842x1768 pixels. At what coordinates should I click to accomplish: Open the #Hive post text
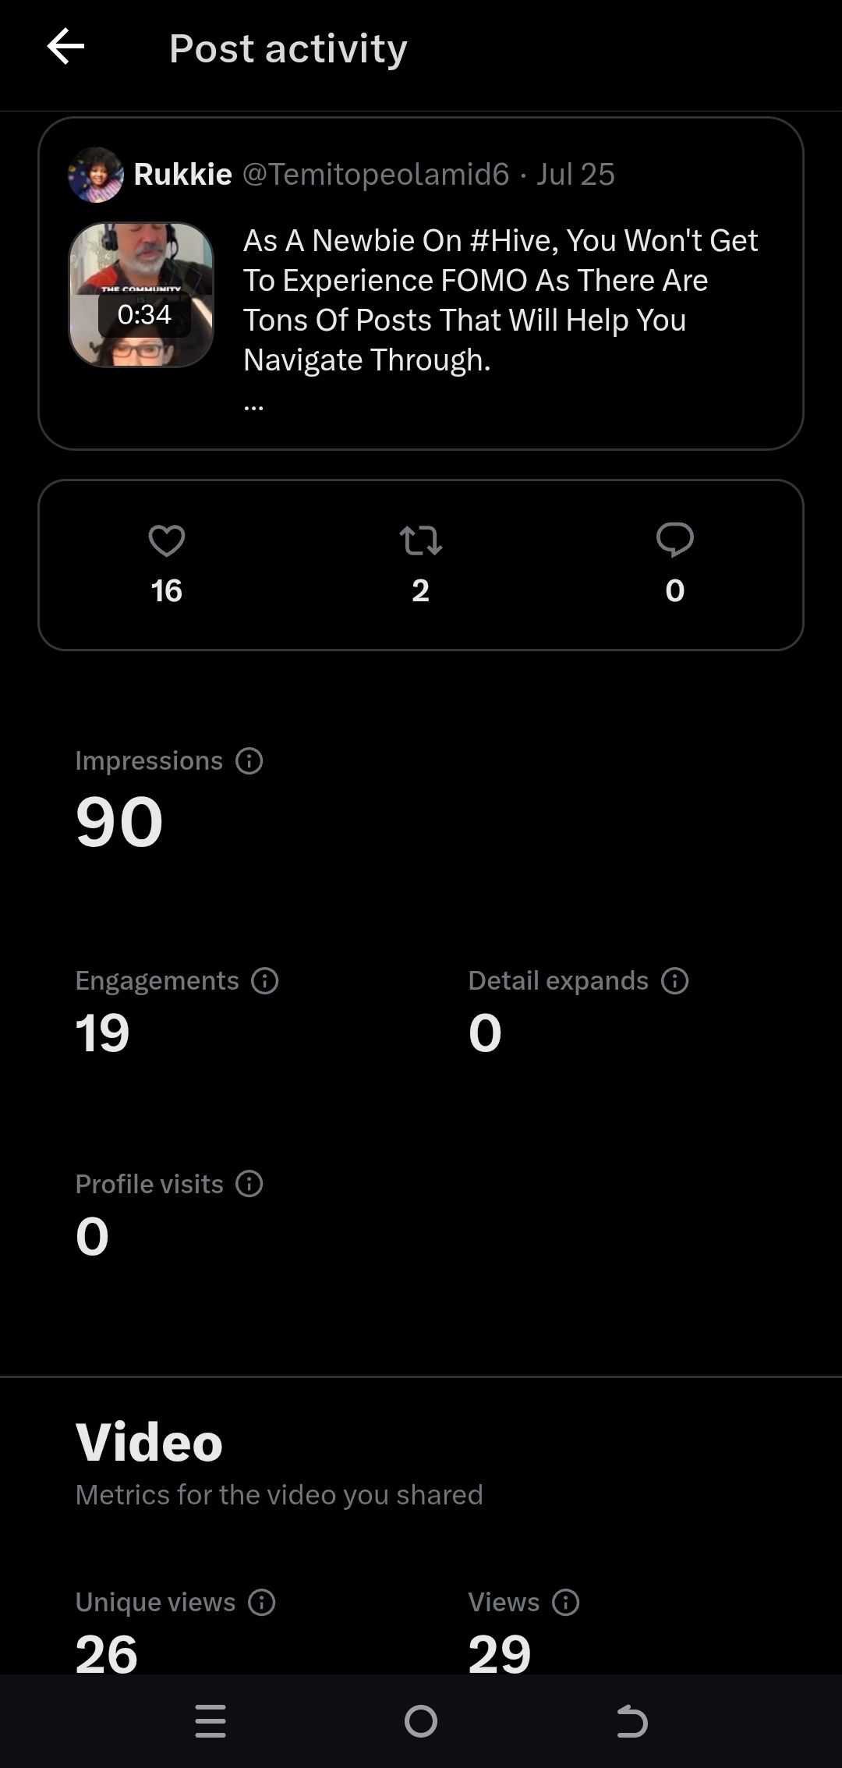click(501, 299)
